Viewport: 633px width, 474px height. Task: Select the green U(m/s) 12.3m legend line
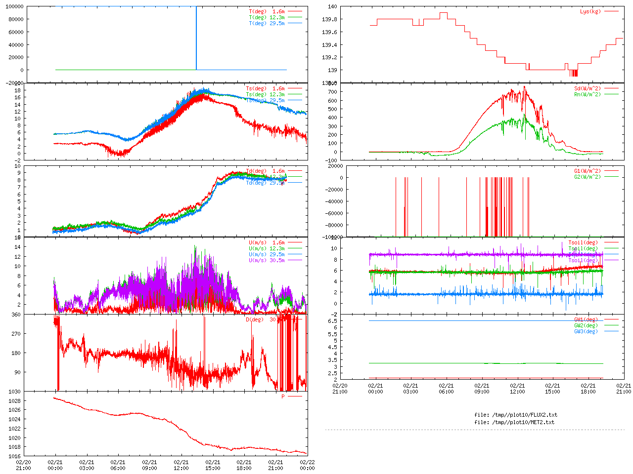click(295, 248)
